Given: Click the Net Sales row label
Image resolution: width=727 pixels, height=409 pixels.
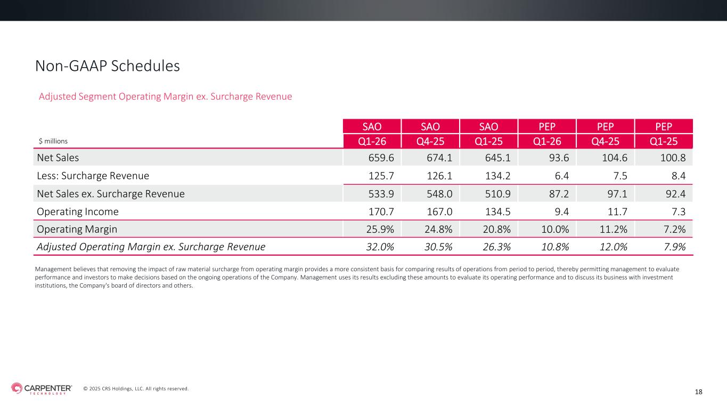Looking at the screenshot, I should pos(58,157).
